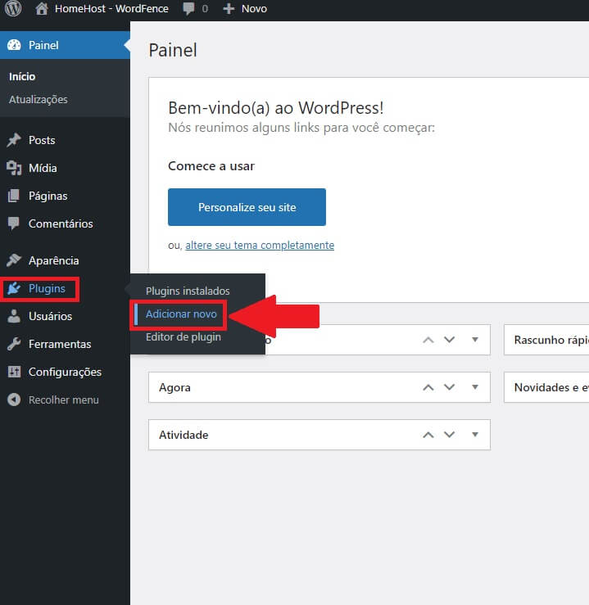Move the Atividade widget up
589x605 pixels.
pos(428,435)
